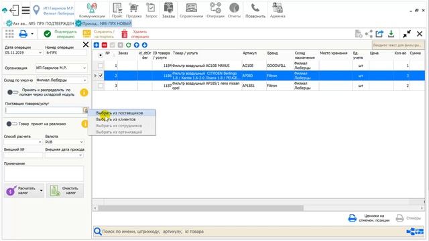Switch to Акт вв... №5-ПРХ ПОДТВЕРЖДЕН tab

40,23
